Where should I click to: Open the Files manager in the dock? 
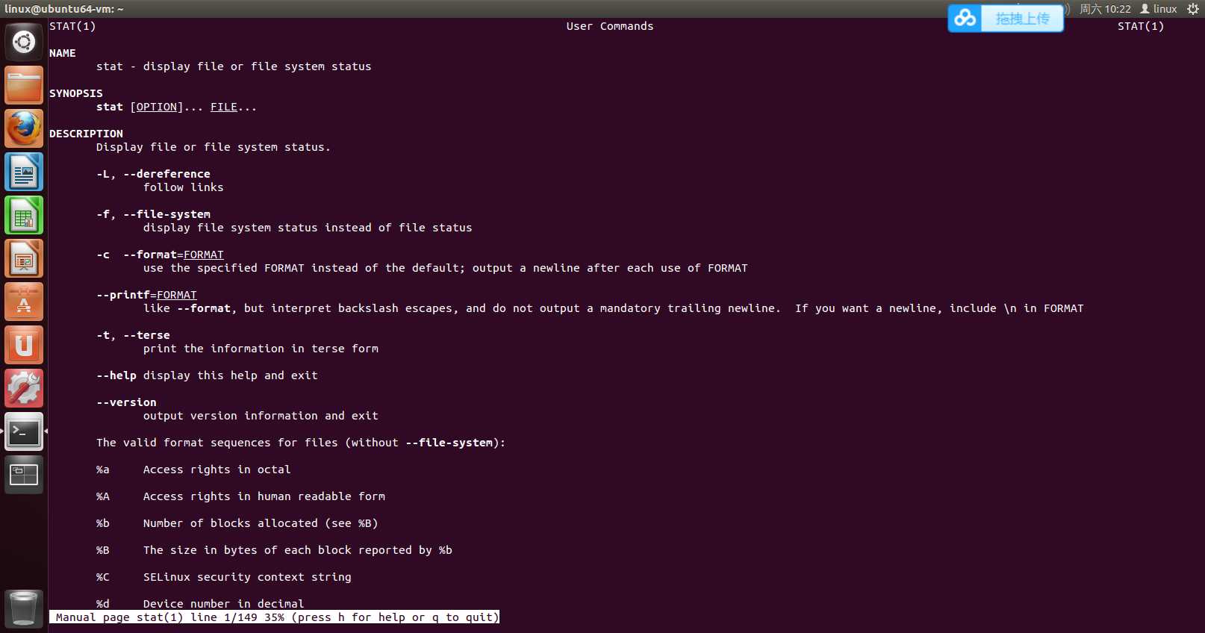point(24,85)
